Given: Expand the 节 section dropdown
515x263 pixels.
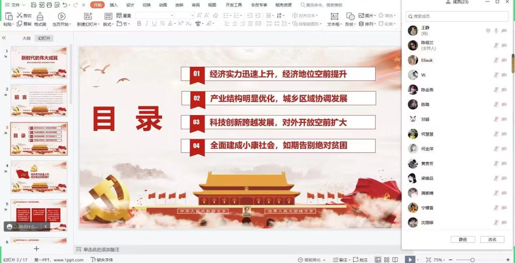Looking at the screenshot, I should (x=129, y=24).
